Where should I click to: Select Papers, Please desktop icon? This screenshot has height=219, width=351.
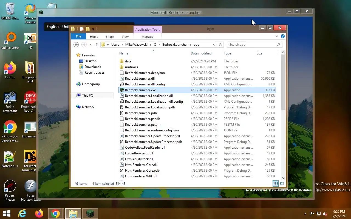pyautogui.click(x=10, y=190)
